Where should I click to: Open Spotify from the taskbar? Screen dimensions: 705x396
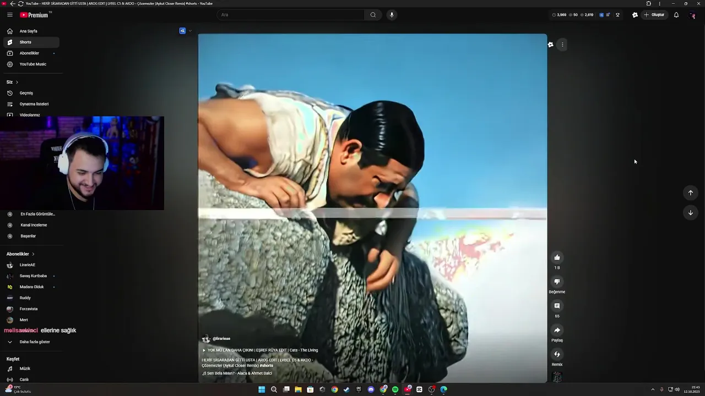coord(395,389)
